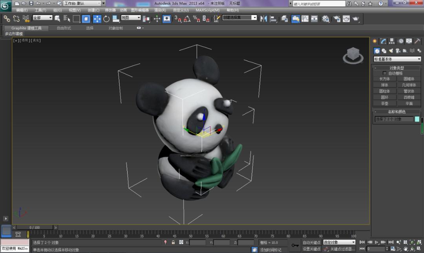
Task: Select the Select and Rotate tool
Action: coord(107,18)
